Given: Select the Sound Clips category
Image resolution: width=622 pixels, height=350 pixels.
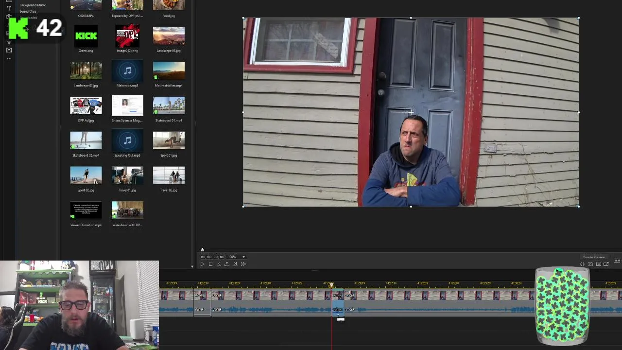Looking at the screenshot, I should click(x=28, y=11).
